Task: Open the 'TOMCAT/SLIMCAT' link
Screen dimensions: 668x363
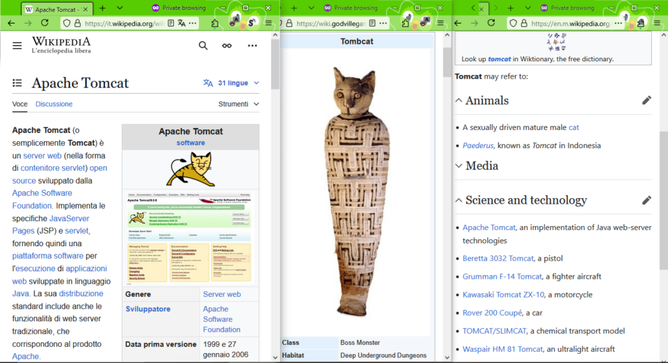Action: pyautogui.click(x=494, y=331)
